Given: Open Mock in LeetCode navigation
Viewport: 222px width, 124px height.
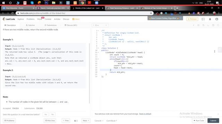Looking at the screenshot, I should coord(40,19).
